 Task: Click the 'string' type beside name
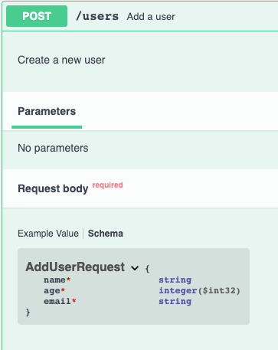(175, 280)
